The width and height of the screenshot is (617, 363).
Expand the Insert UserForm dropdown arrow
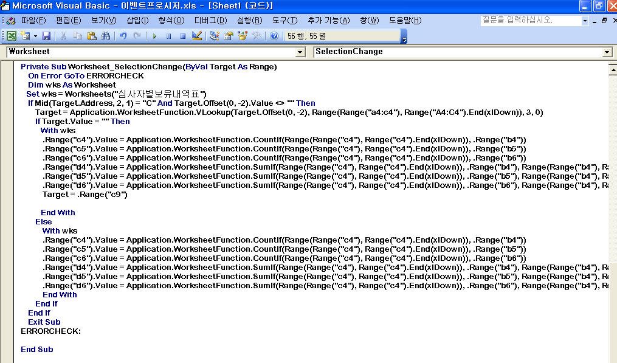pyautogui.click(x=35, y=36)
